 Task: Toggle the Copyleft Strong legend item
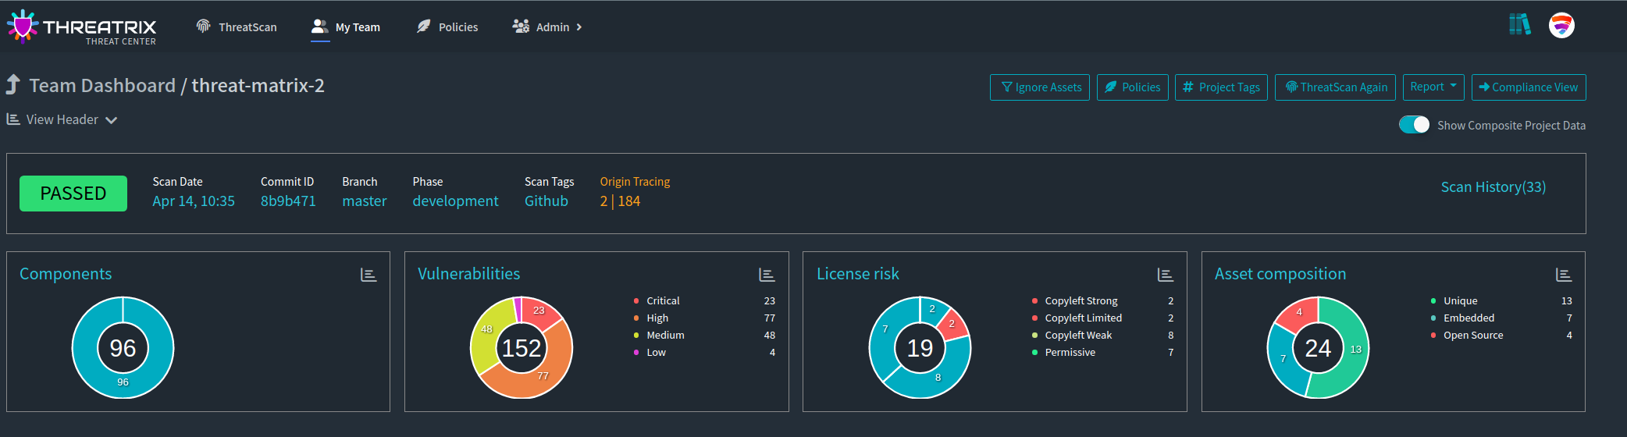(1081, 301)
